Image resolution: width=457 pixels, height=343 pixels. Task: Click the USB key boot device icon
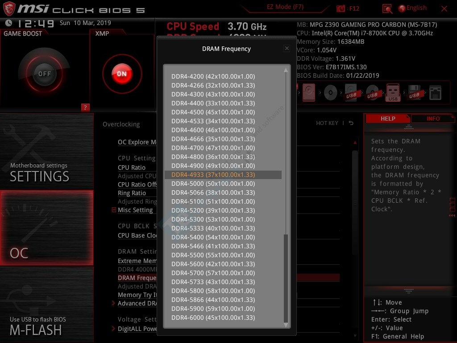click(x=393, y=93)
